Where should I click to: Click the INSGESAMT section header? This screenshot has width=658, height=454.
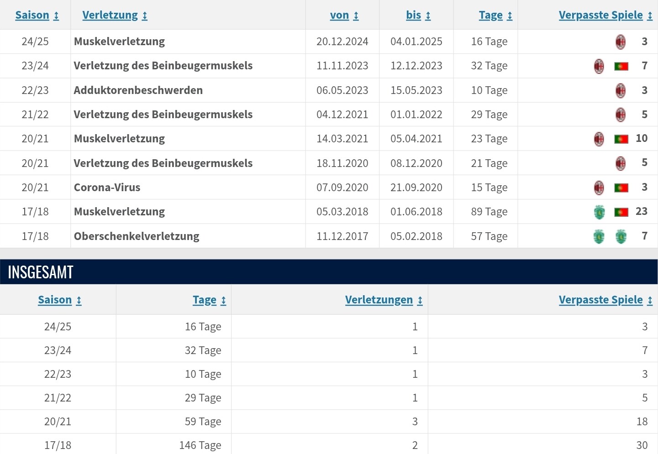[329, 272]
